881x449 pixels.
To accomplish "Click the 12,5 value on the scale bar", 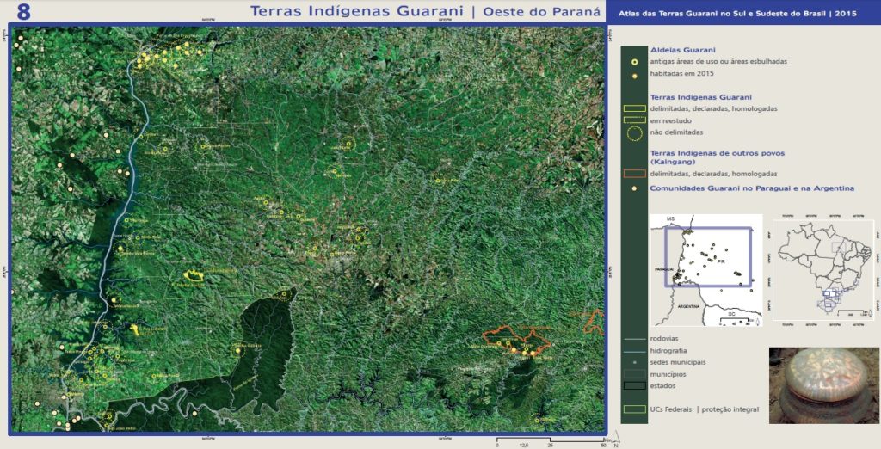I will pos(524,445).
